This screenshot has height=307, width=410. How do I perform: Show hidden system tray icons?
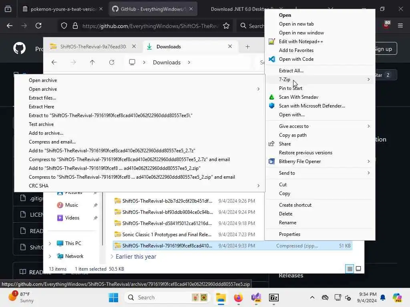312,297
